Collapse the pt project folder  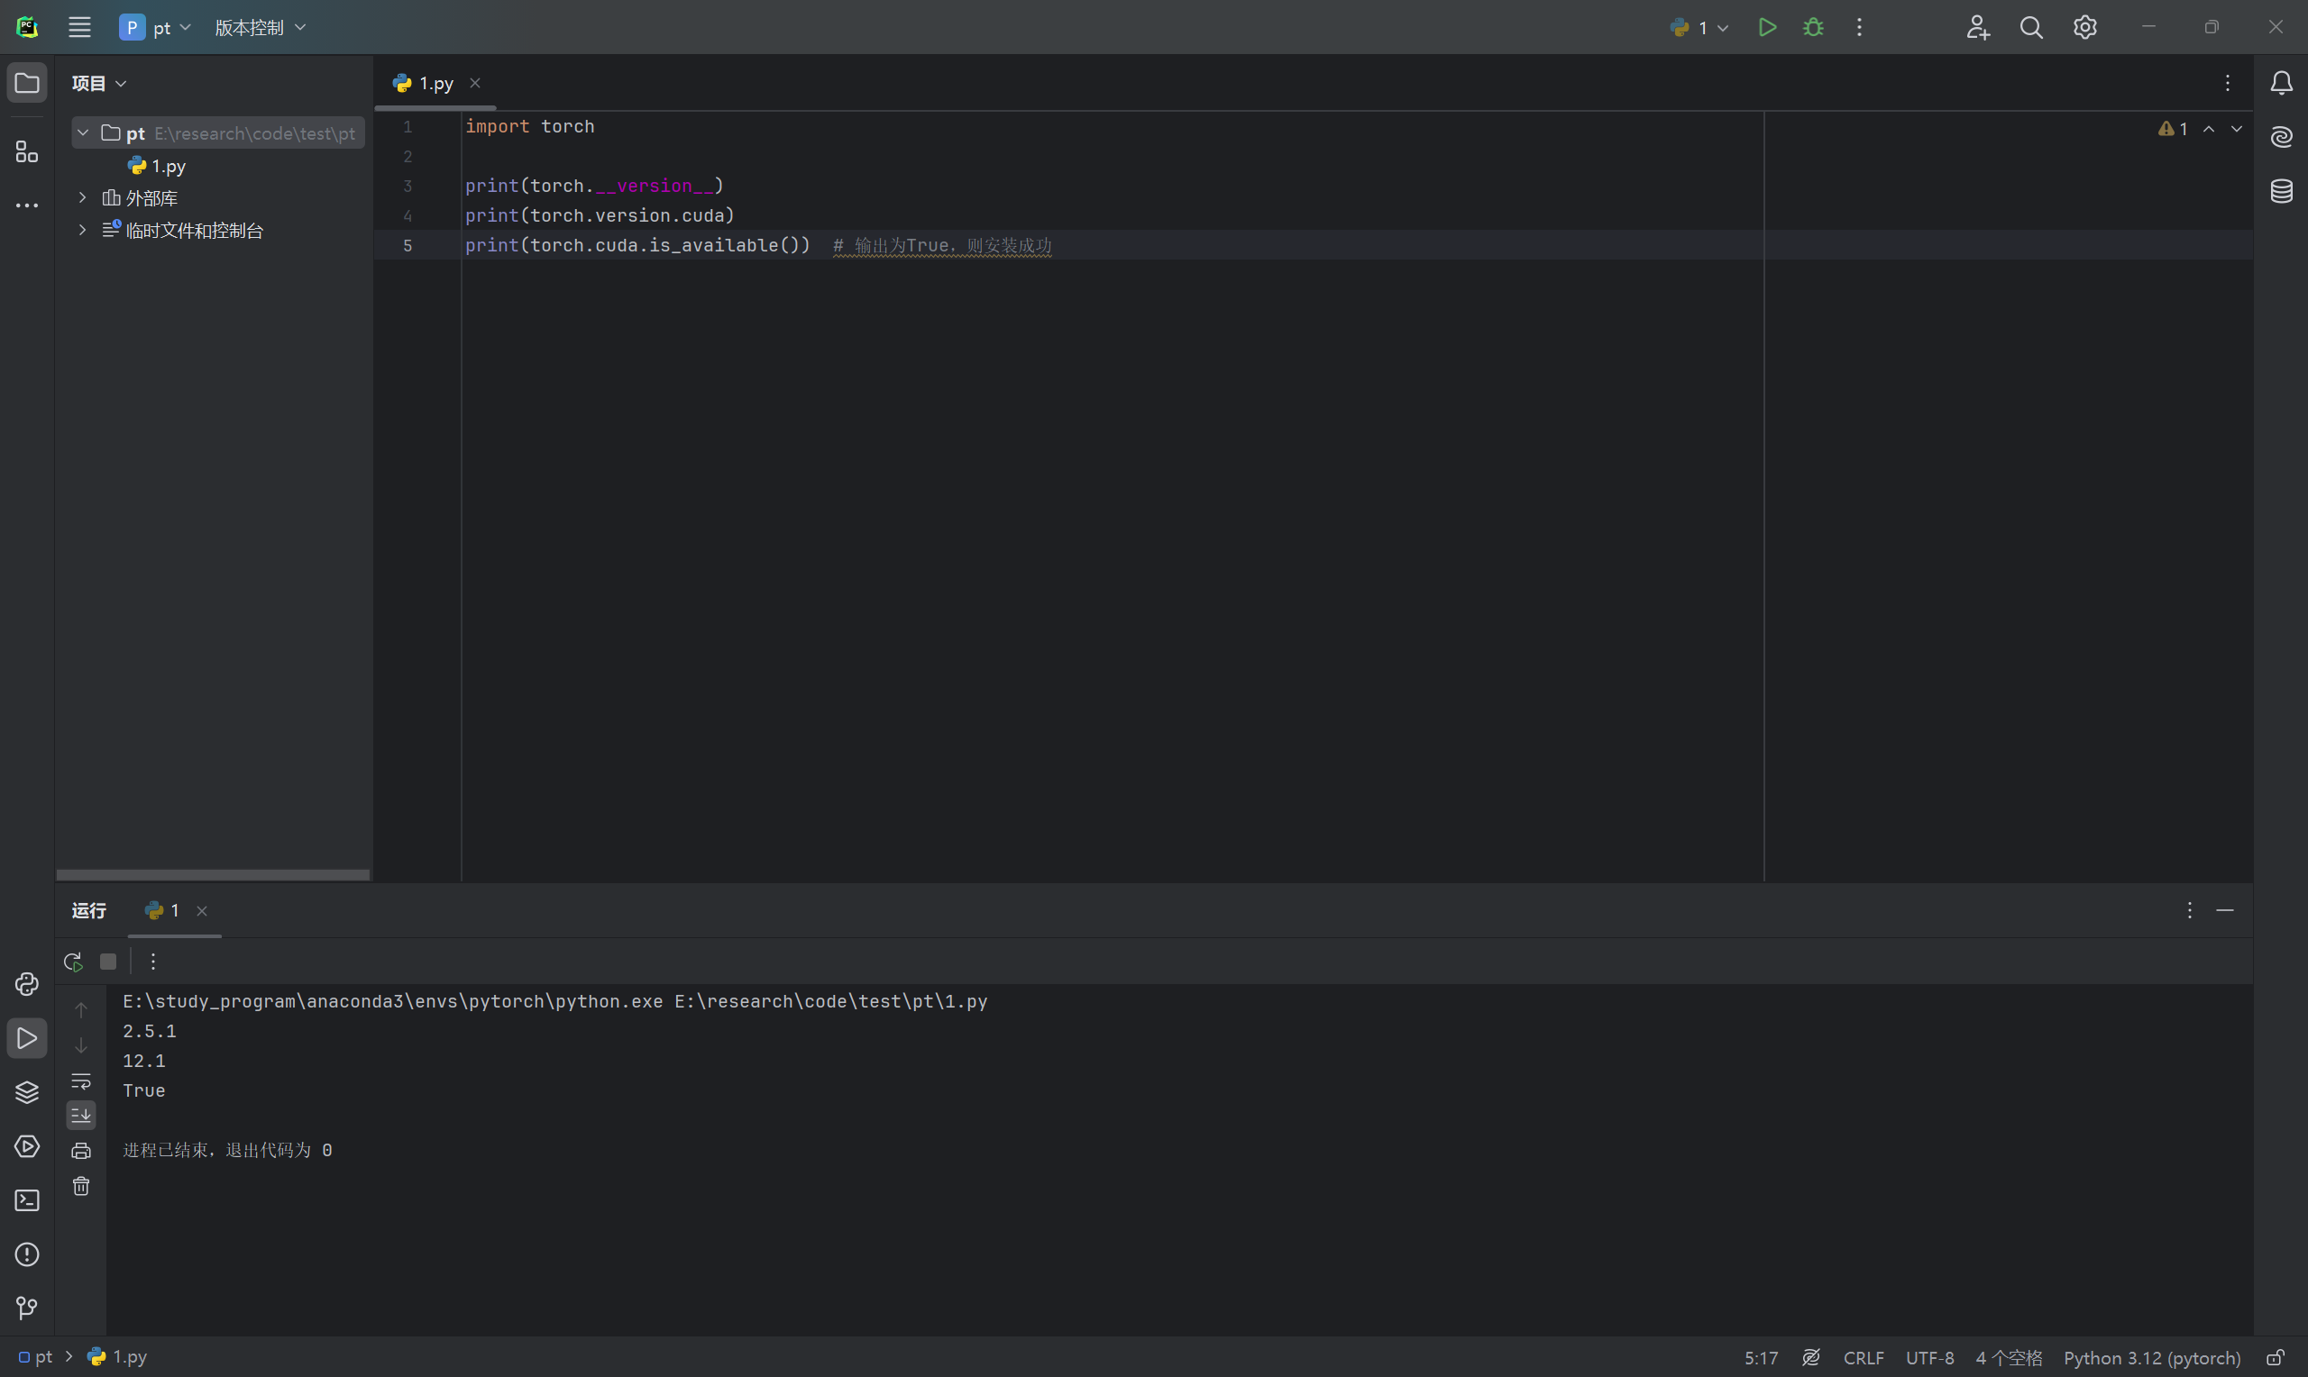coord(83,132)
